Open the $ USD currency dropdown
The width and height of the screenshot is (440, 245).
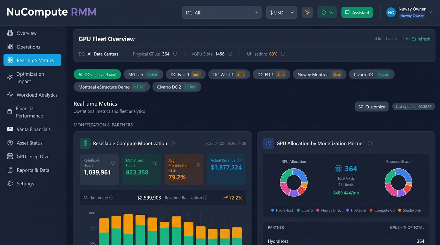point(281,12)
